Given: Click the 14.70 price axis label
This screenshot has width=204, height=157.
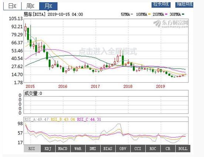Looking at the screenshot, I should pos(17,75).
